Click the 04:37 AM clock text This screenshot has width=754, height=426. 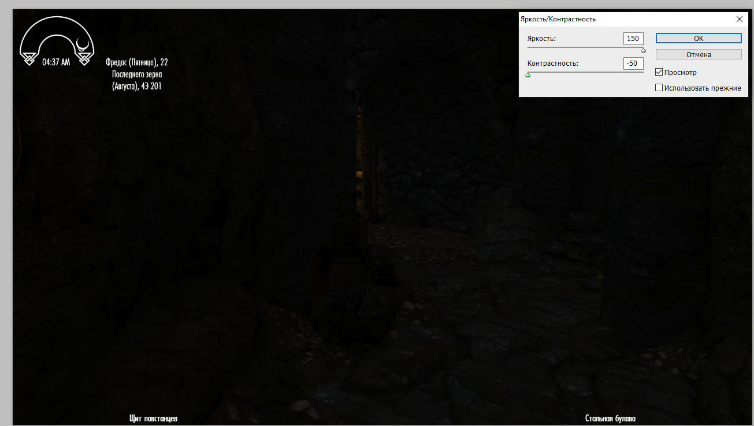(x=56, y=62)
